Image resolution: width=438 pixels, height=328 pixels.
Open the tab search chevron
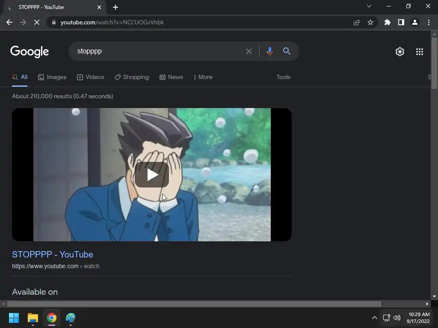[x=369, y=6]
